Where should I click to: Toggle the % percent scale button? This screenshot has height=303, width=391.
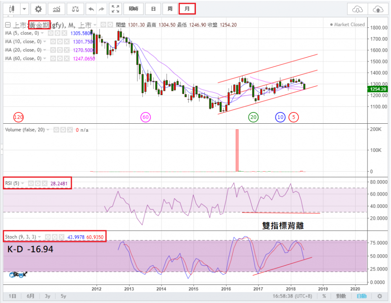click(x=324, y=296)
